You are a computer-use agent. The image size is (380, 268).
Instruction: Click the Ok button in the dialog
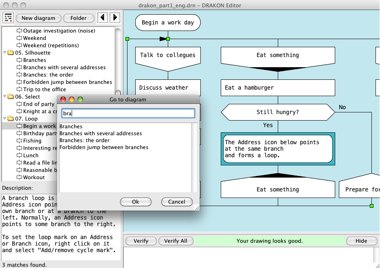136,202
